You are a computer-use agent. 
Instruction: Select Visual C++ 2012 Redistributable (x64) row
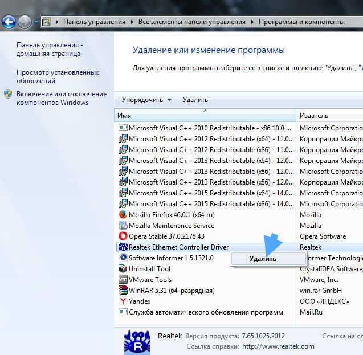pyautogui.click(x=238, y=139)
